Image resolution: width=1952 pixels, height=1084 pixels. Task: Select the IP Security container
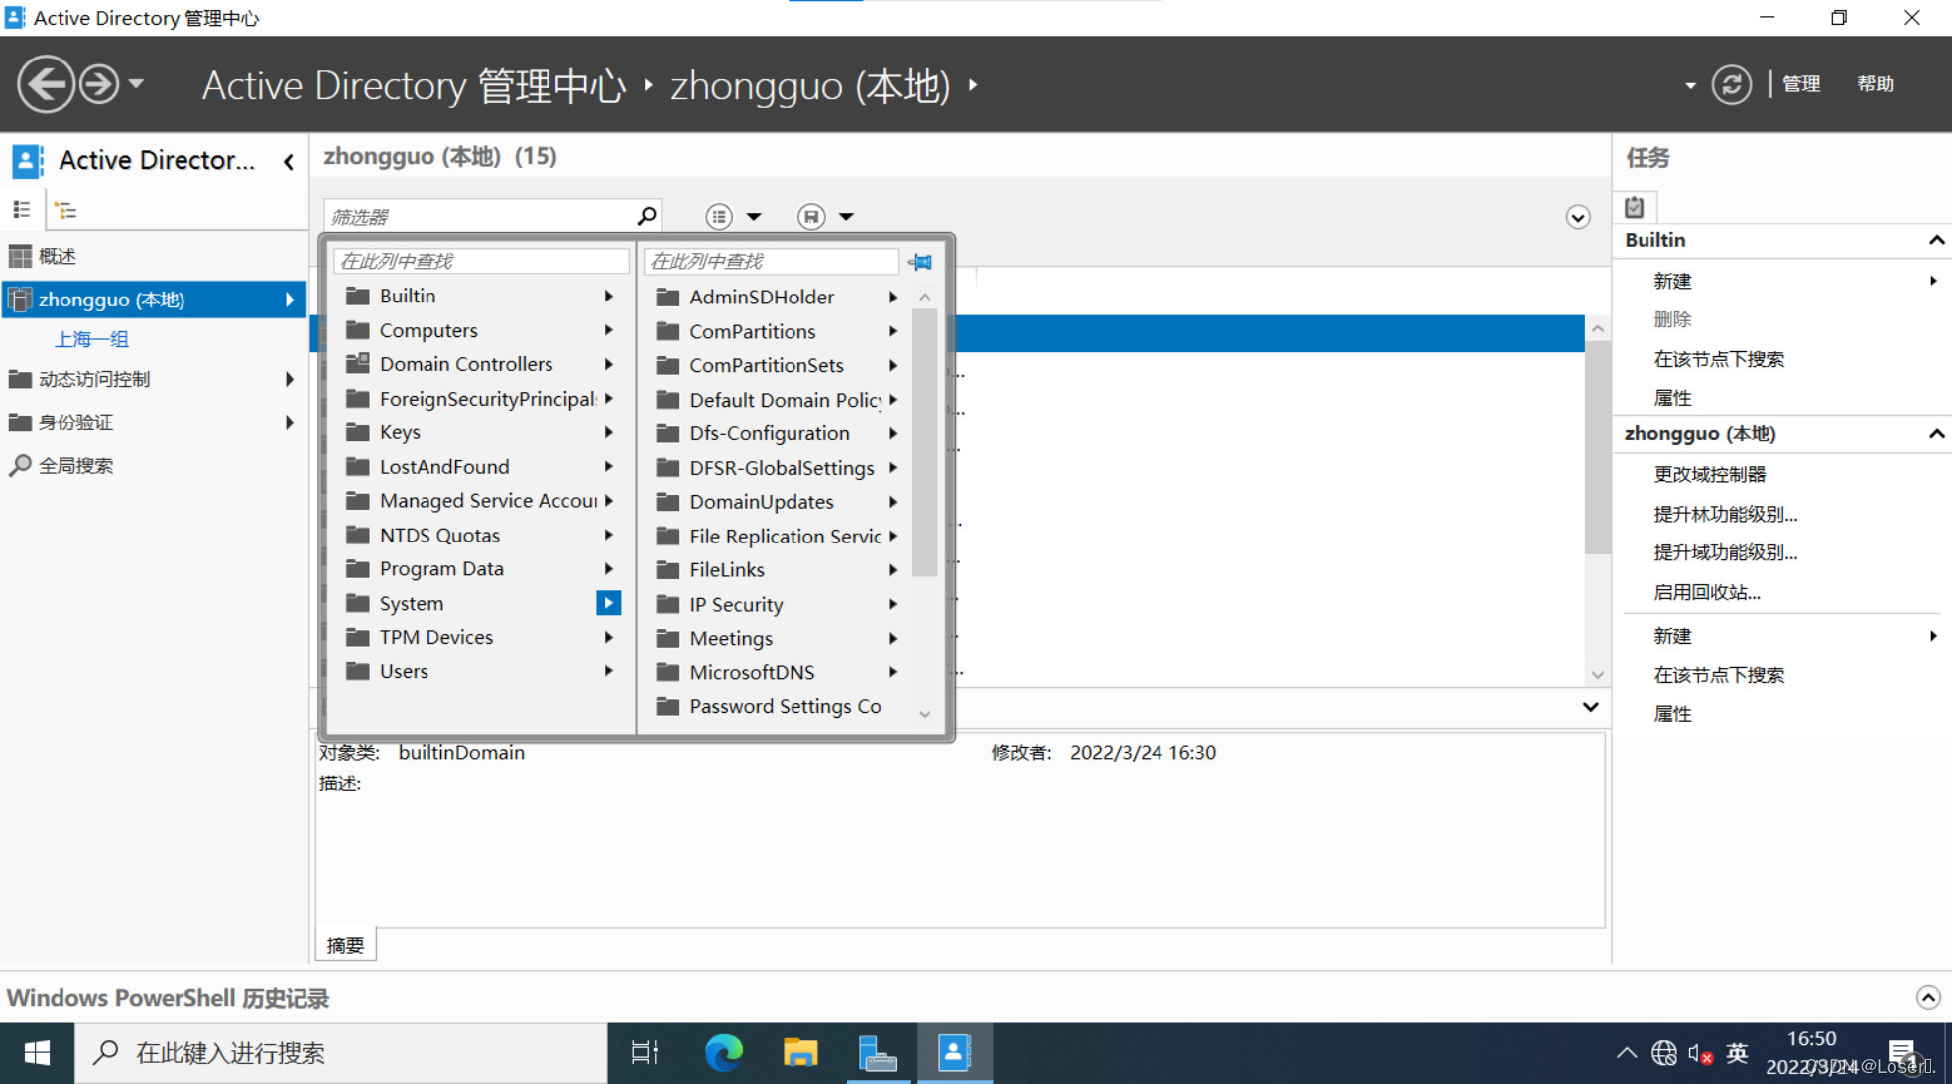[x=735, y=604]
